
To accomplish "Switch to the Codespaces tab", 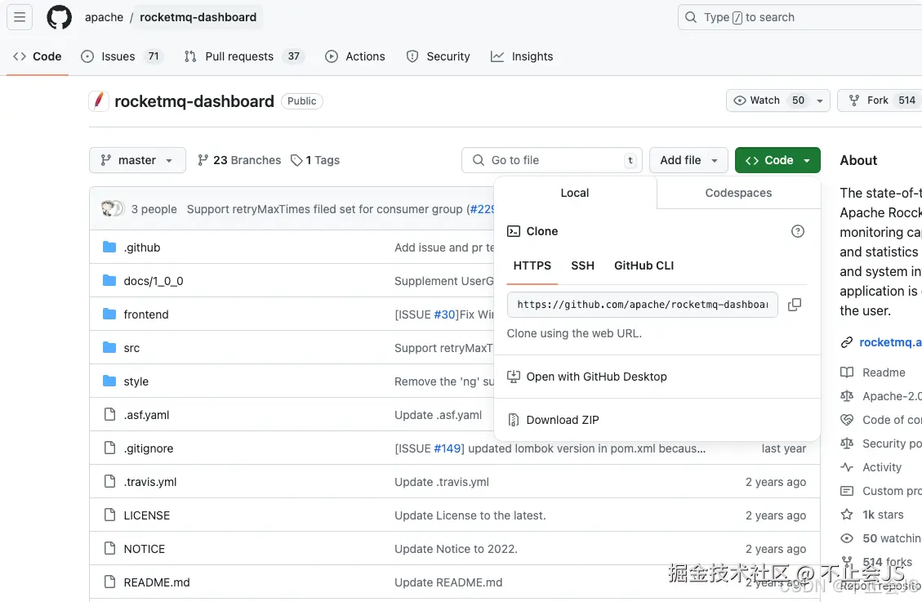I will [x=738, y=193].
